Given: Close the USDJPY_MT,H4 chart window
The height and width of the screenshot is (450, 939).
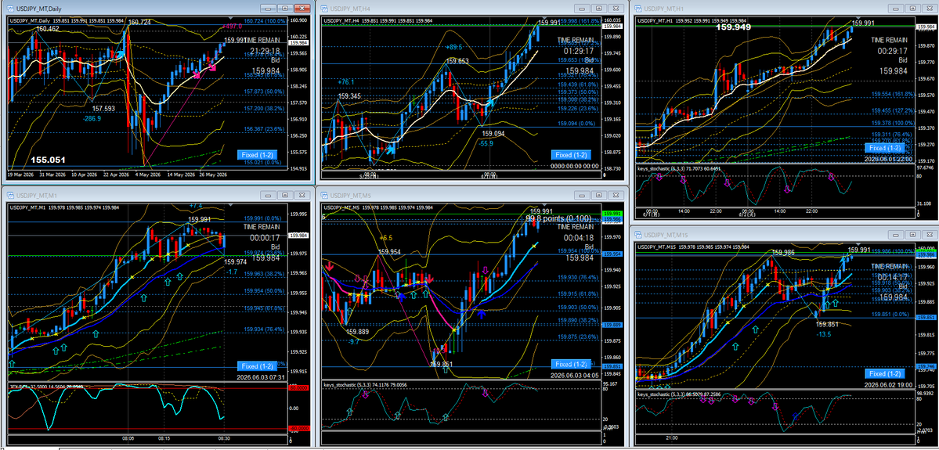Looking at the screenshot, I should point(615,9).
